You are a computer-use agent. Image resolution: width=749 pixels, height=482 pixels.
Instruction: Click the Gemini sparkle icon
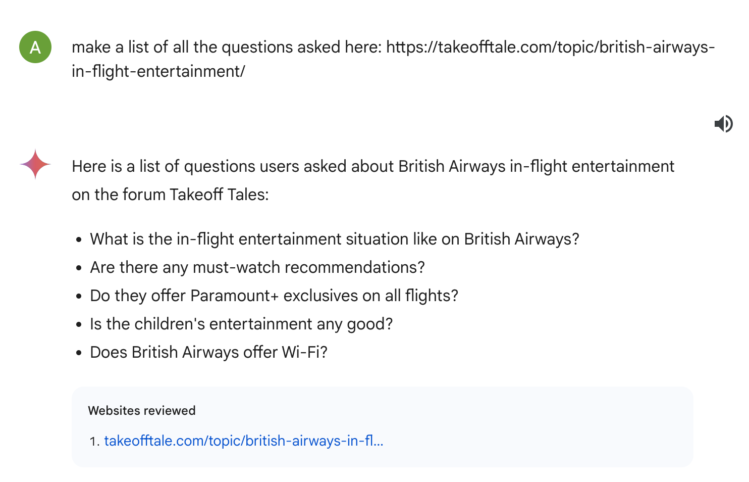tap(35, 164)
